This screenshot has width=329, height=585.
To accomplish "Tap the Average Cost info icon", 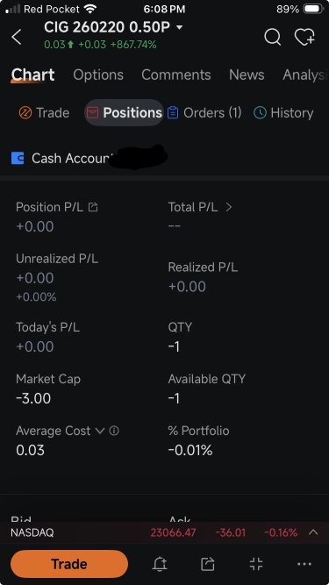I will coord(114,431).
